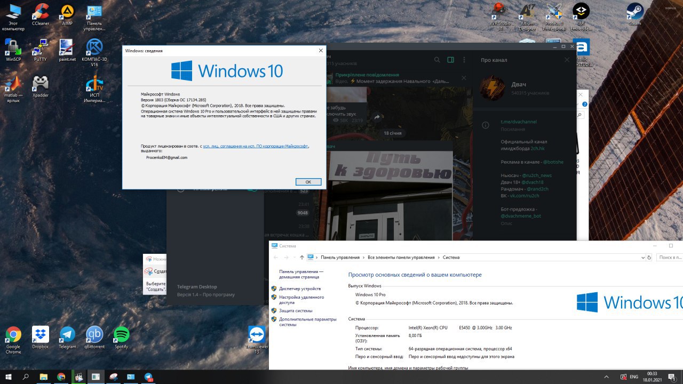This screenshot has height=384, width=683.
Task: Open the TeamViewer 13 desktop shortcut
Action: (x=257, y=340)
